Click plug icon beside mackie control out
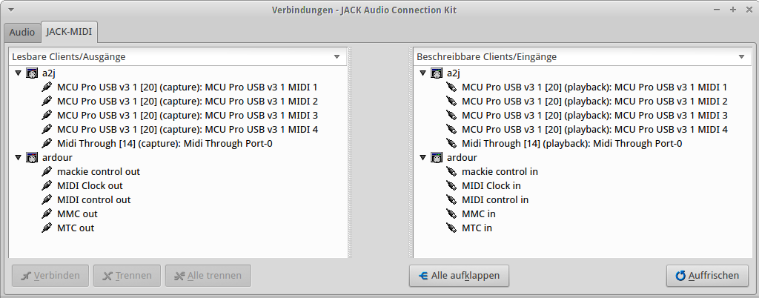Viewport: 759px width, 298px height. (47, 172)
